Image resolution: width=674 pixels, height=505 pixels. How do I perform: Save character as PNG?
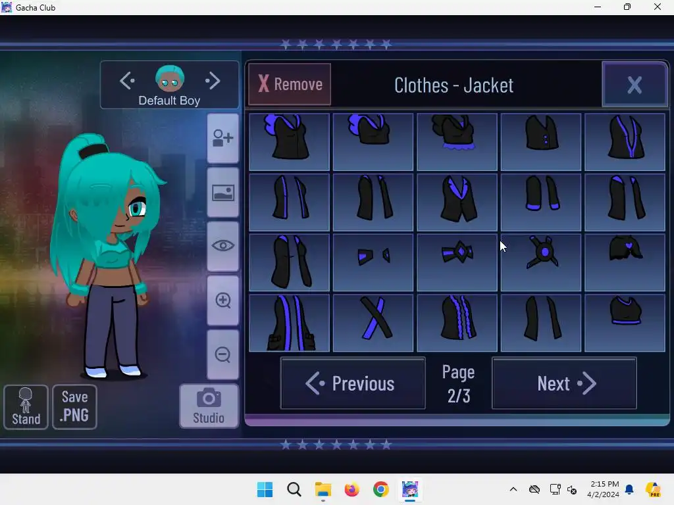pos(75,406)
